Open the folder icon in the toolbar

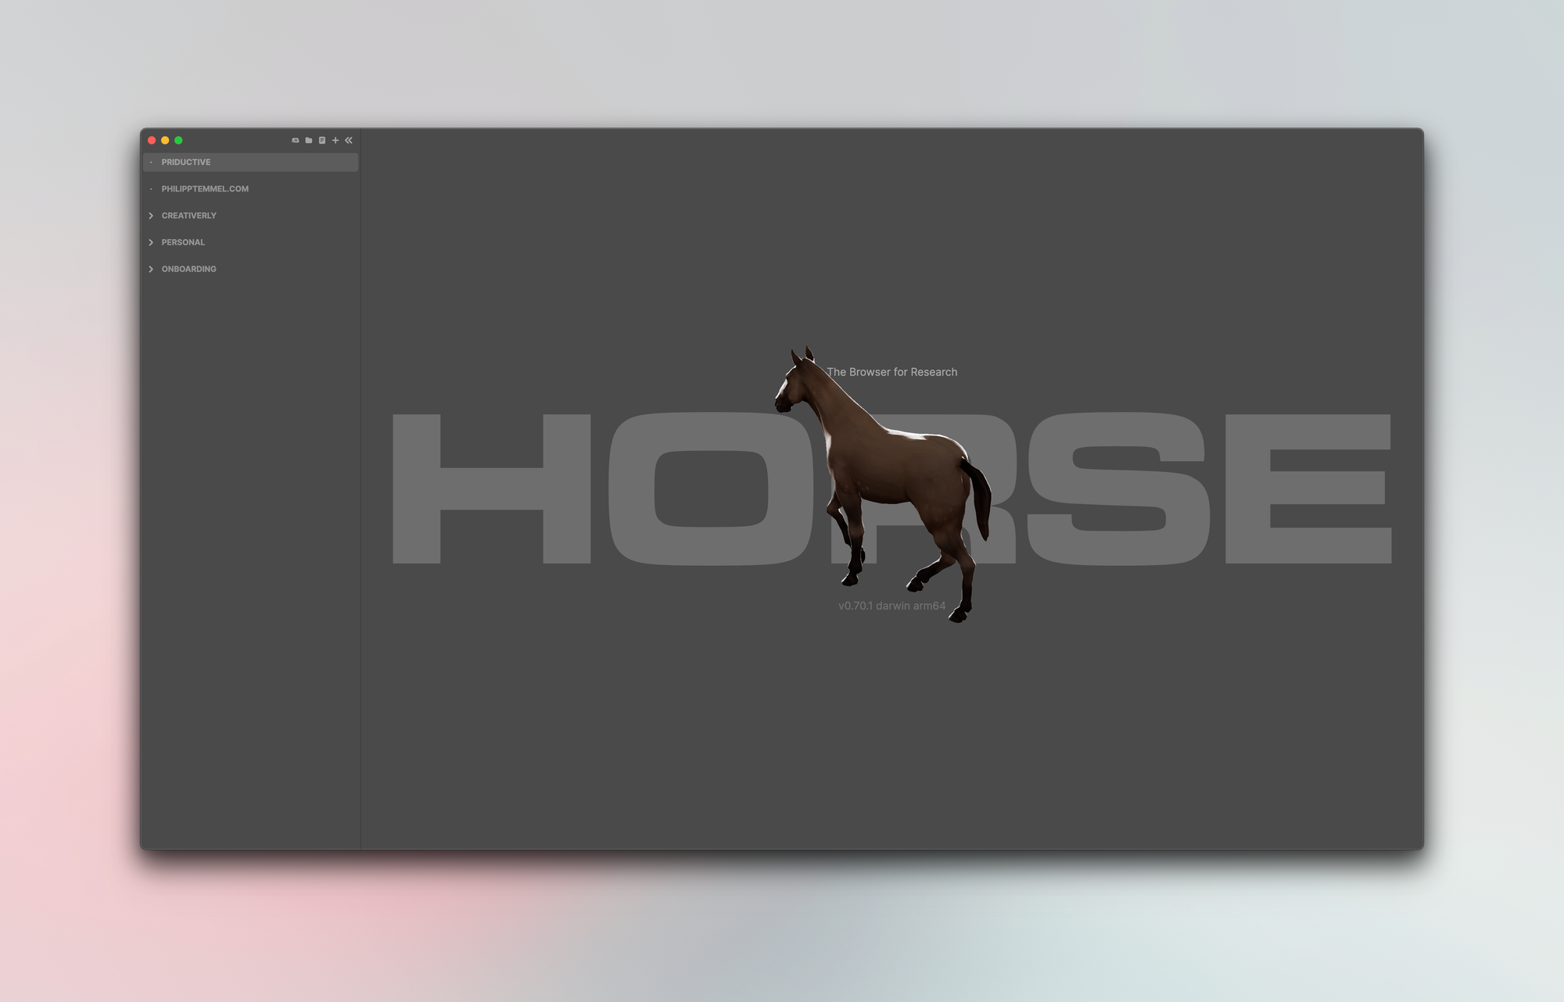(x=308, y=140)
